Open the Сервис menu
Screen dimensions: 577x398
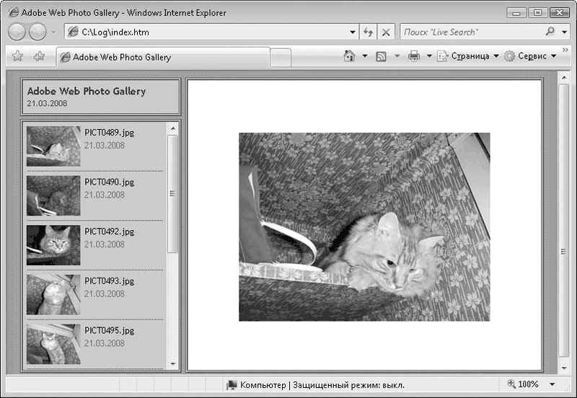click(530, 56)
